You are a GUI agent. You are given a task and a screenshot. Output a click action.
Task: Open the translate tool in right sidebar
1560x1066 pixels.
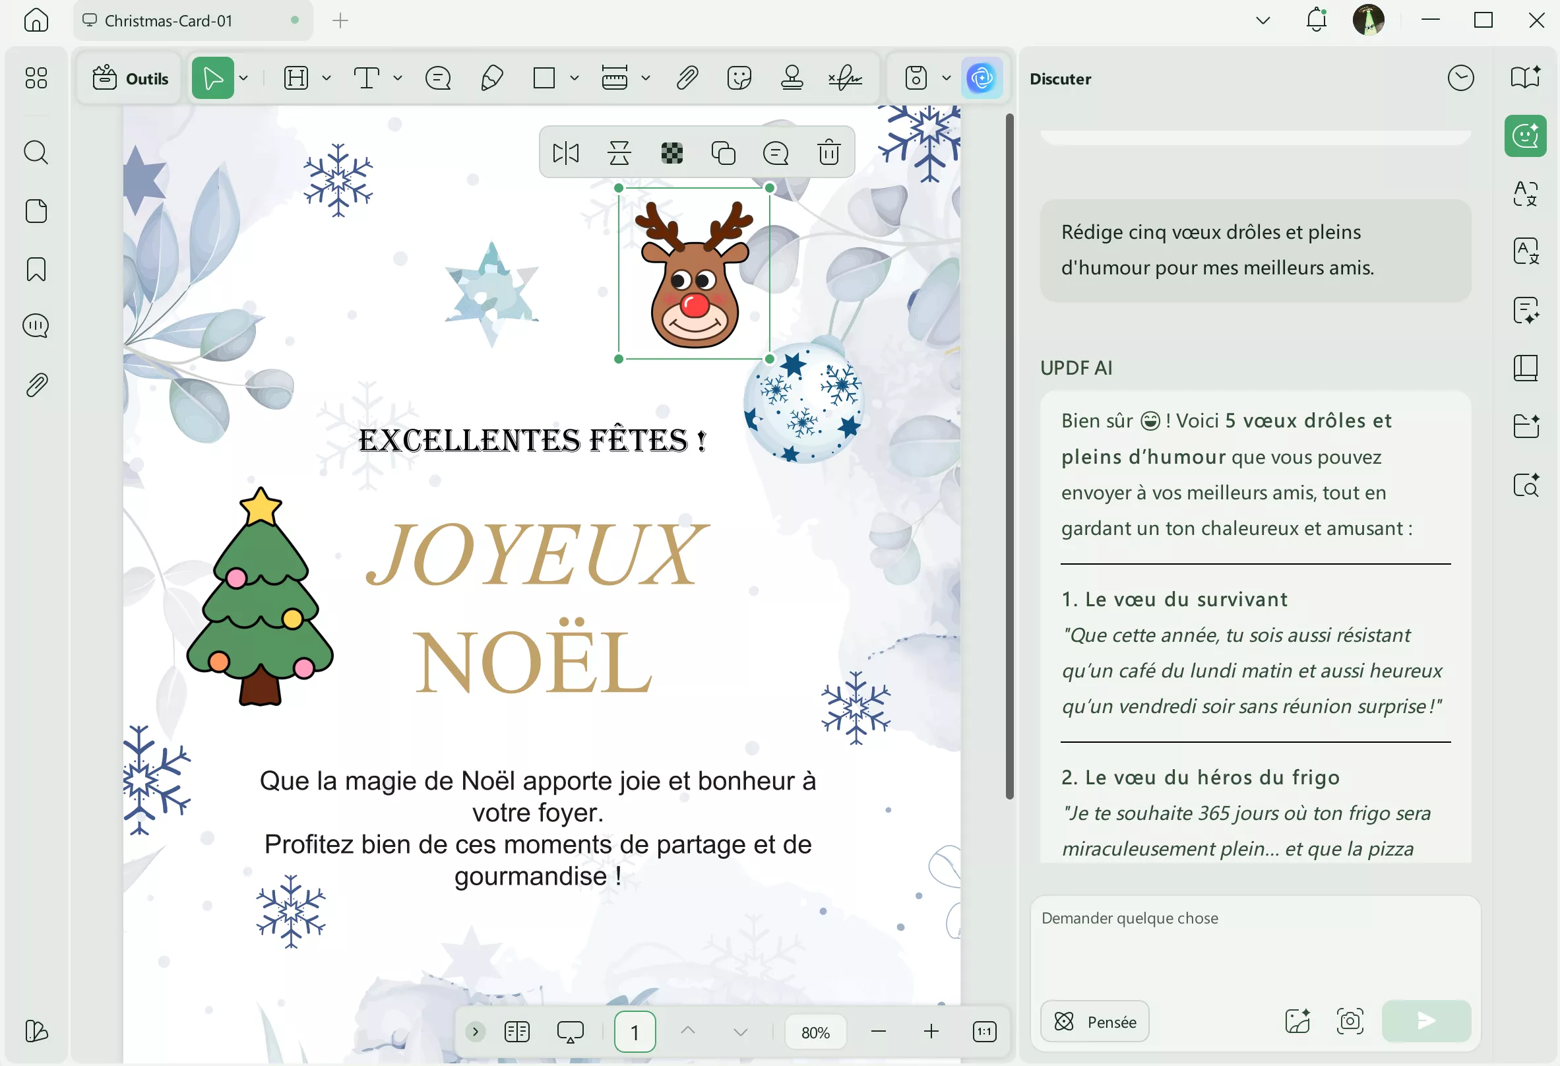[1525, 193]
